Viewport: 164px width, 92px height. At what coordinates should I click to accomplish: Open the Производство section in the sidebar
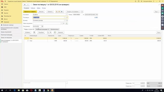7,16
